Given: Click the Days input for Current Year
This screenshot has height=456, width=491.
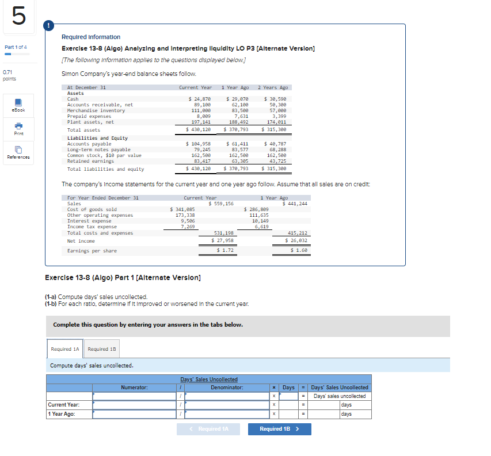Looking at the screenshot, I should click(288, 404).
